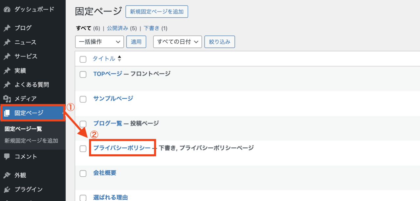Check the box for TOPページ
420x201 pixels.
pyautogui.click(x=83, y=74)
